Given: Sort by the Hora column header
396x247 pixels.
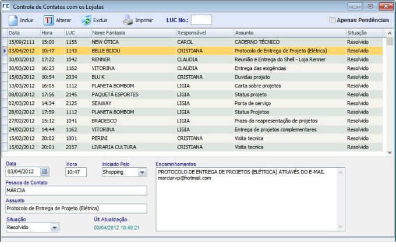Looking at the screenshot, I should coord(52,33).
